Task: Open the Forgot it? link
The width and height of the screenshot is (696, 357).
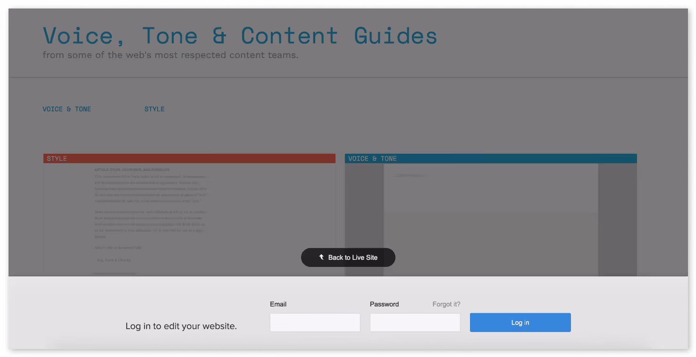Action: (x=446, y=304)
